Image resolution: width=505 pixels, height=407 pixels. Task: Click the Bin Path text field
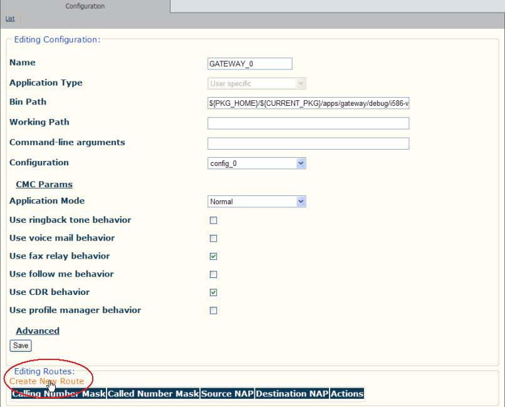(x=308, y=103)
